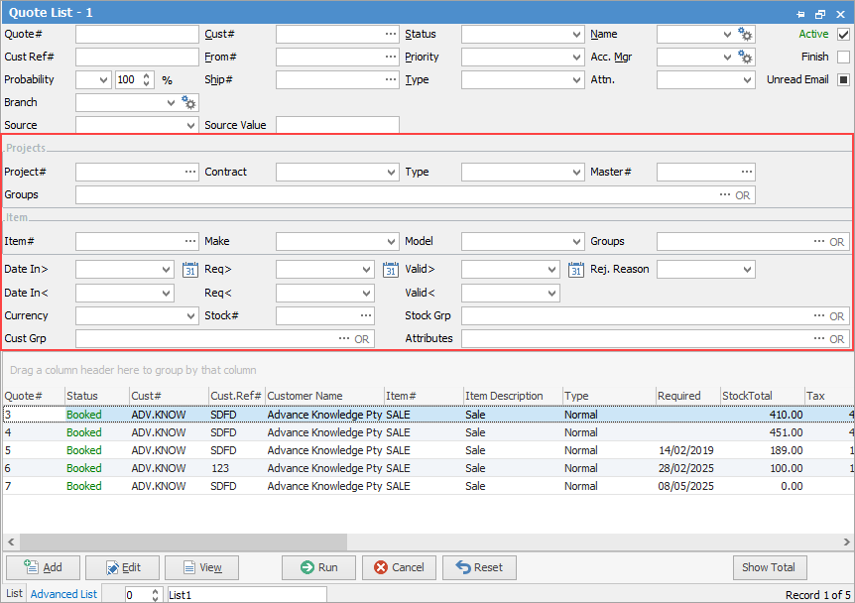Click the gear icon next to Branch dropdown

pos(188,102)
